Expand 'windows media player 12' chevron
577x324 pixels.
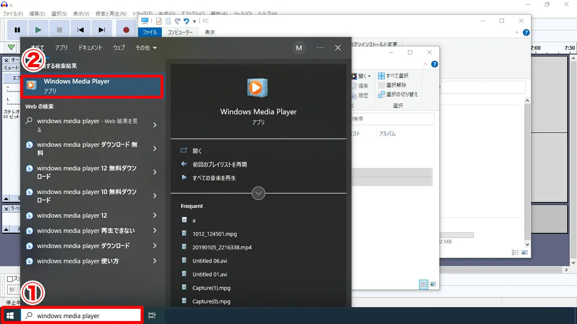(x=155, y=216)
